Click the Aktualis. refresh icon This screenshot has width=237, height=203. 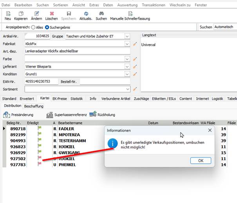pyautogui.click(x=86, y=14)
